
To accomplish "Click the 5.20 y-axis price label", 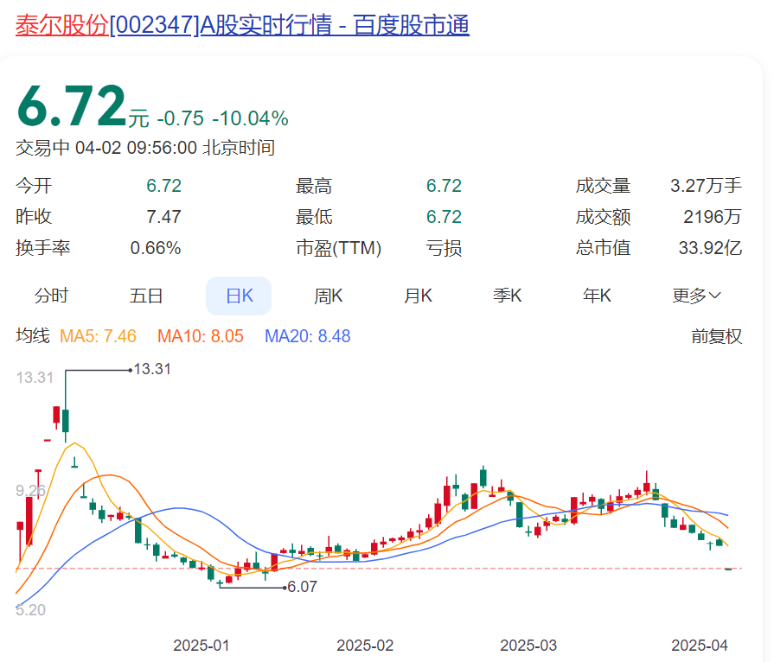I will [30, 610].
